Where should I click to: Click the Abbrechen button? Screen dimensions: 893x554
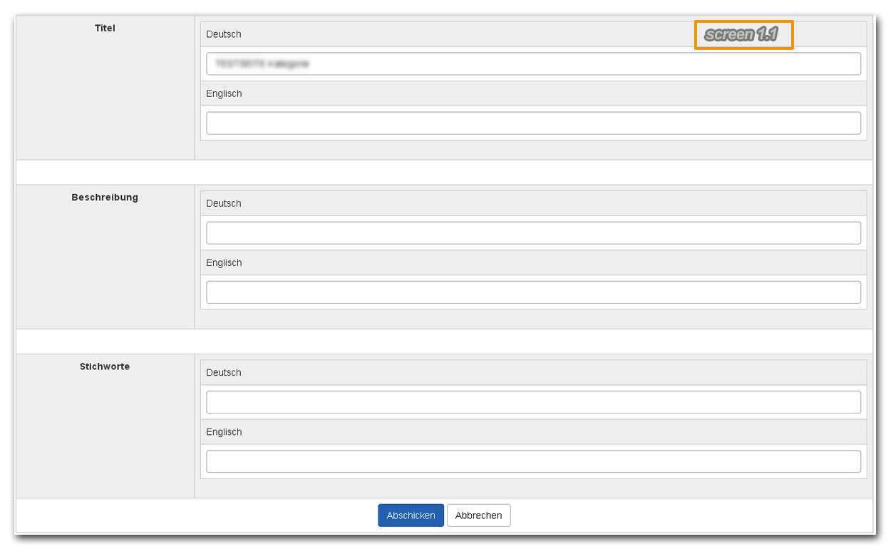coord(478,515)
